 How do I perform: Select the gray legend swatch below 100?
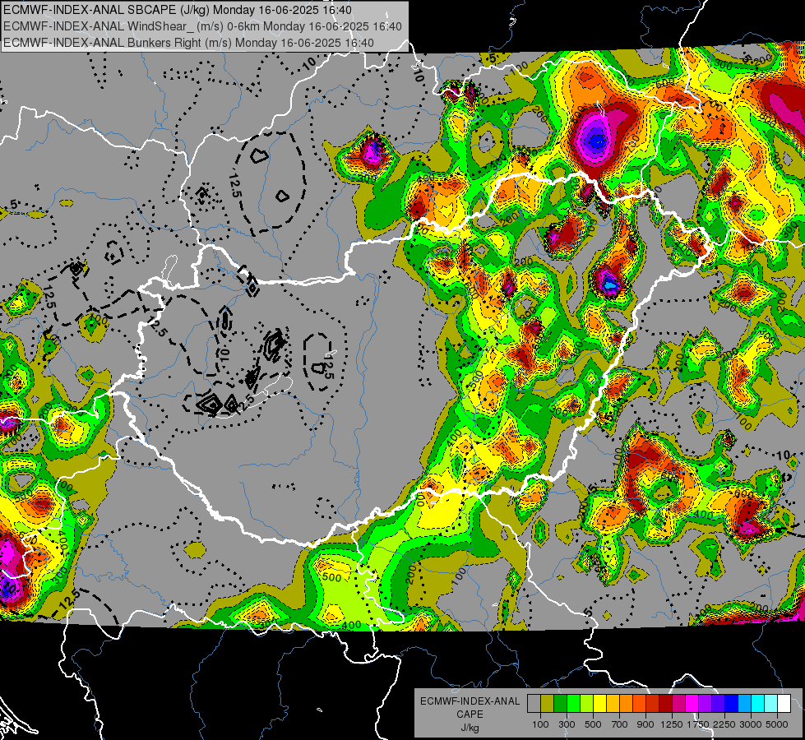click(534, 704)
